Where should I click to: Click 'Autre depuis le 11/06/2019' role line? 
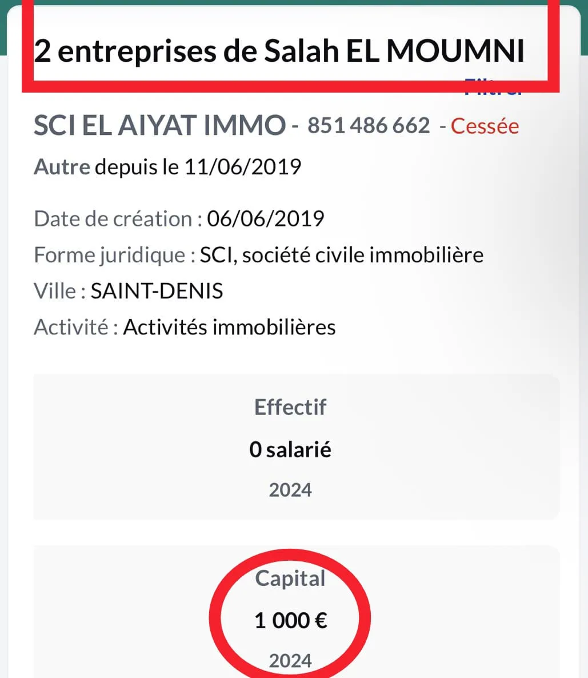pos(167,167)
